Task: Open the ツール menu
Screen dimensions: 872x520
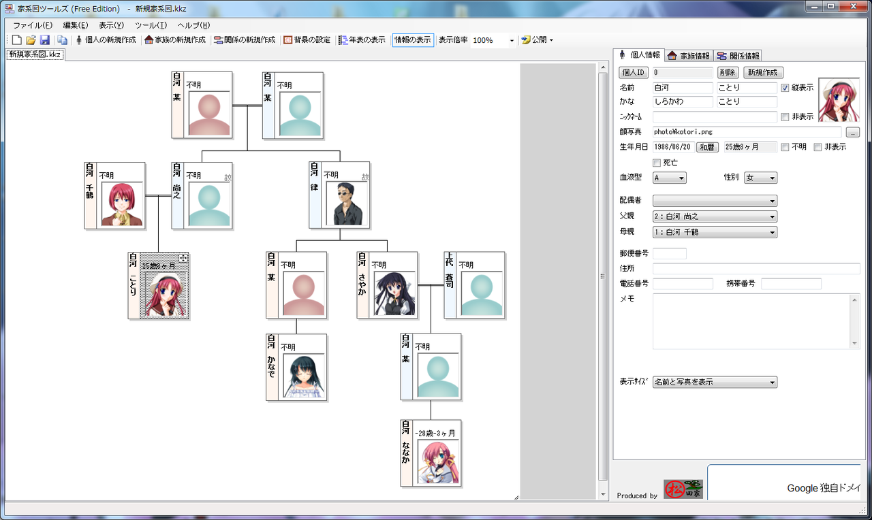Action: (x=151, y=25)
